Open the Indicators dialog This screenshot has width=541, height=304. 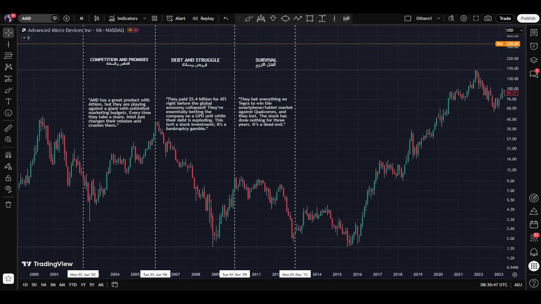pos(123,18)
